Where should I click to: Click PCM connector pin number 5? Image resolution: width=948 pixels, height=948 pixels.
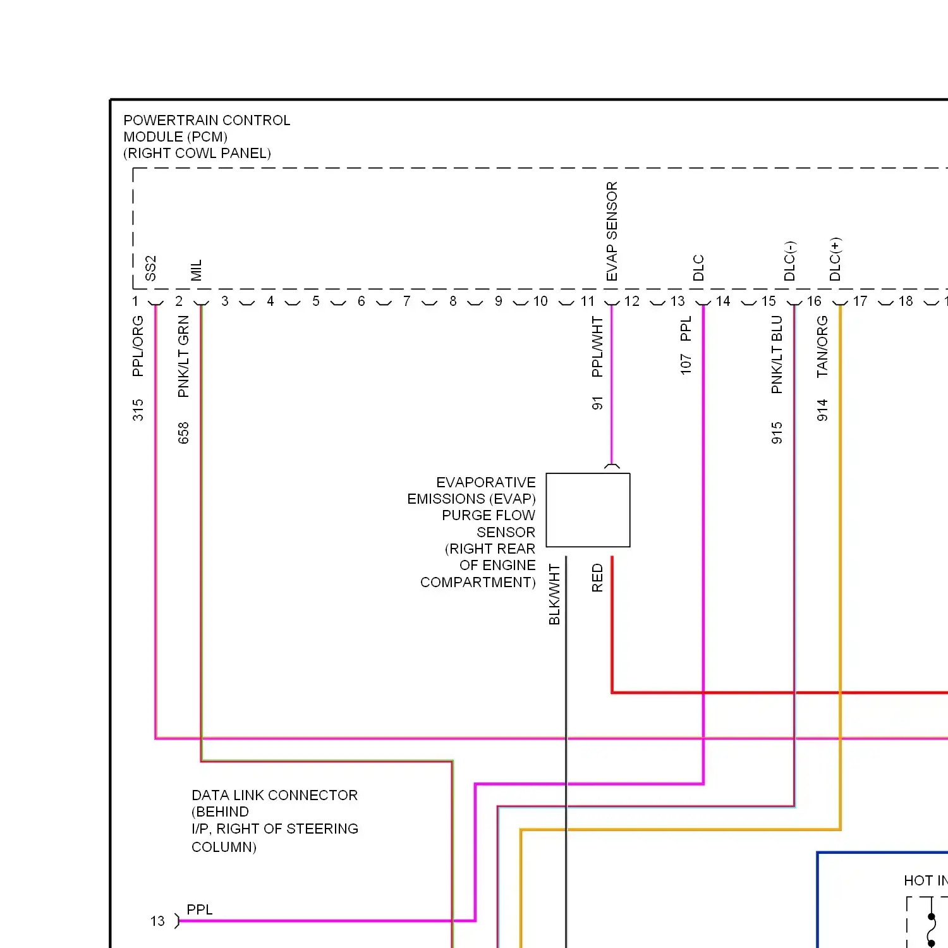tap(316, 301)
